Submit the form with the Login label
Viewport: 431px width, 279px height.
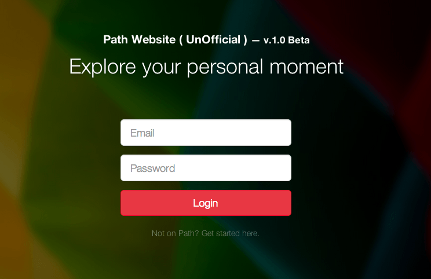pyautogui.click(x=205, y=204)
